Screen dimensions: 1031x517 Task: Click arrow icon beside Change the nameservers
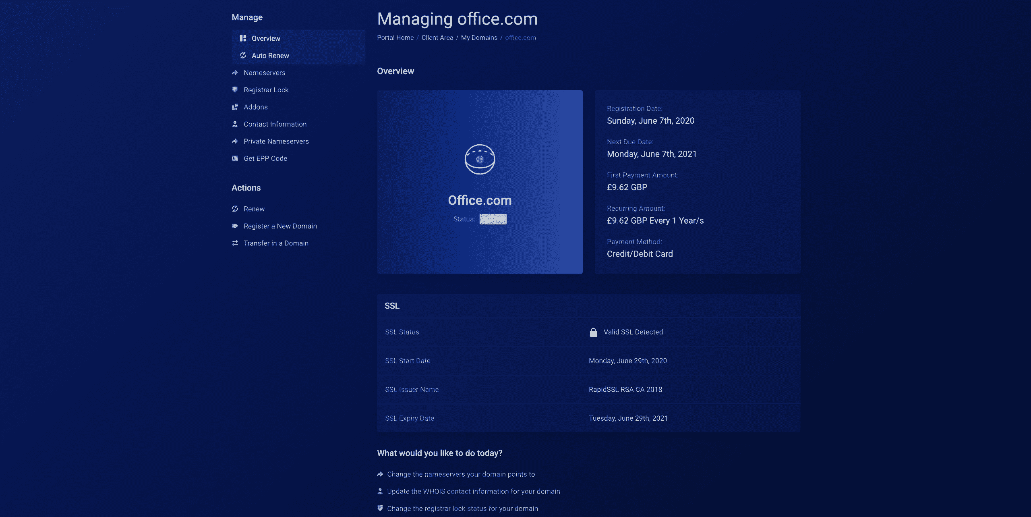380,474
